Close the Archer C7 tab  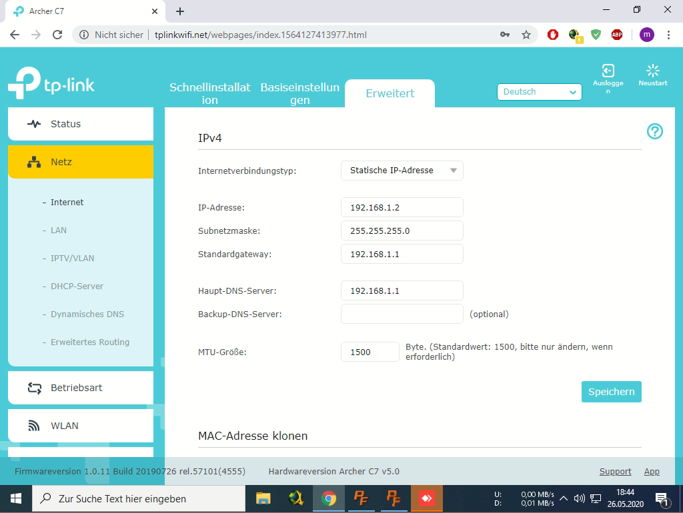point(155,11)
